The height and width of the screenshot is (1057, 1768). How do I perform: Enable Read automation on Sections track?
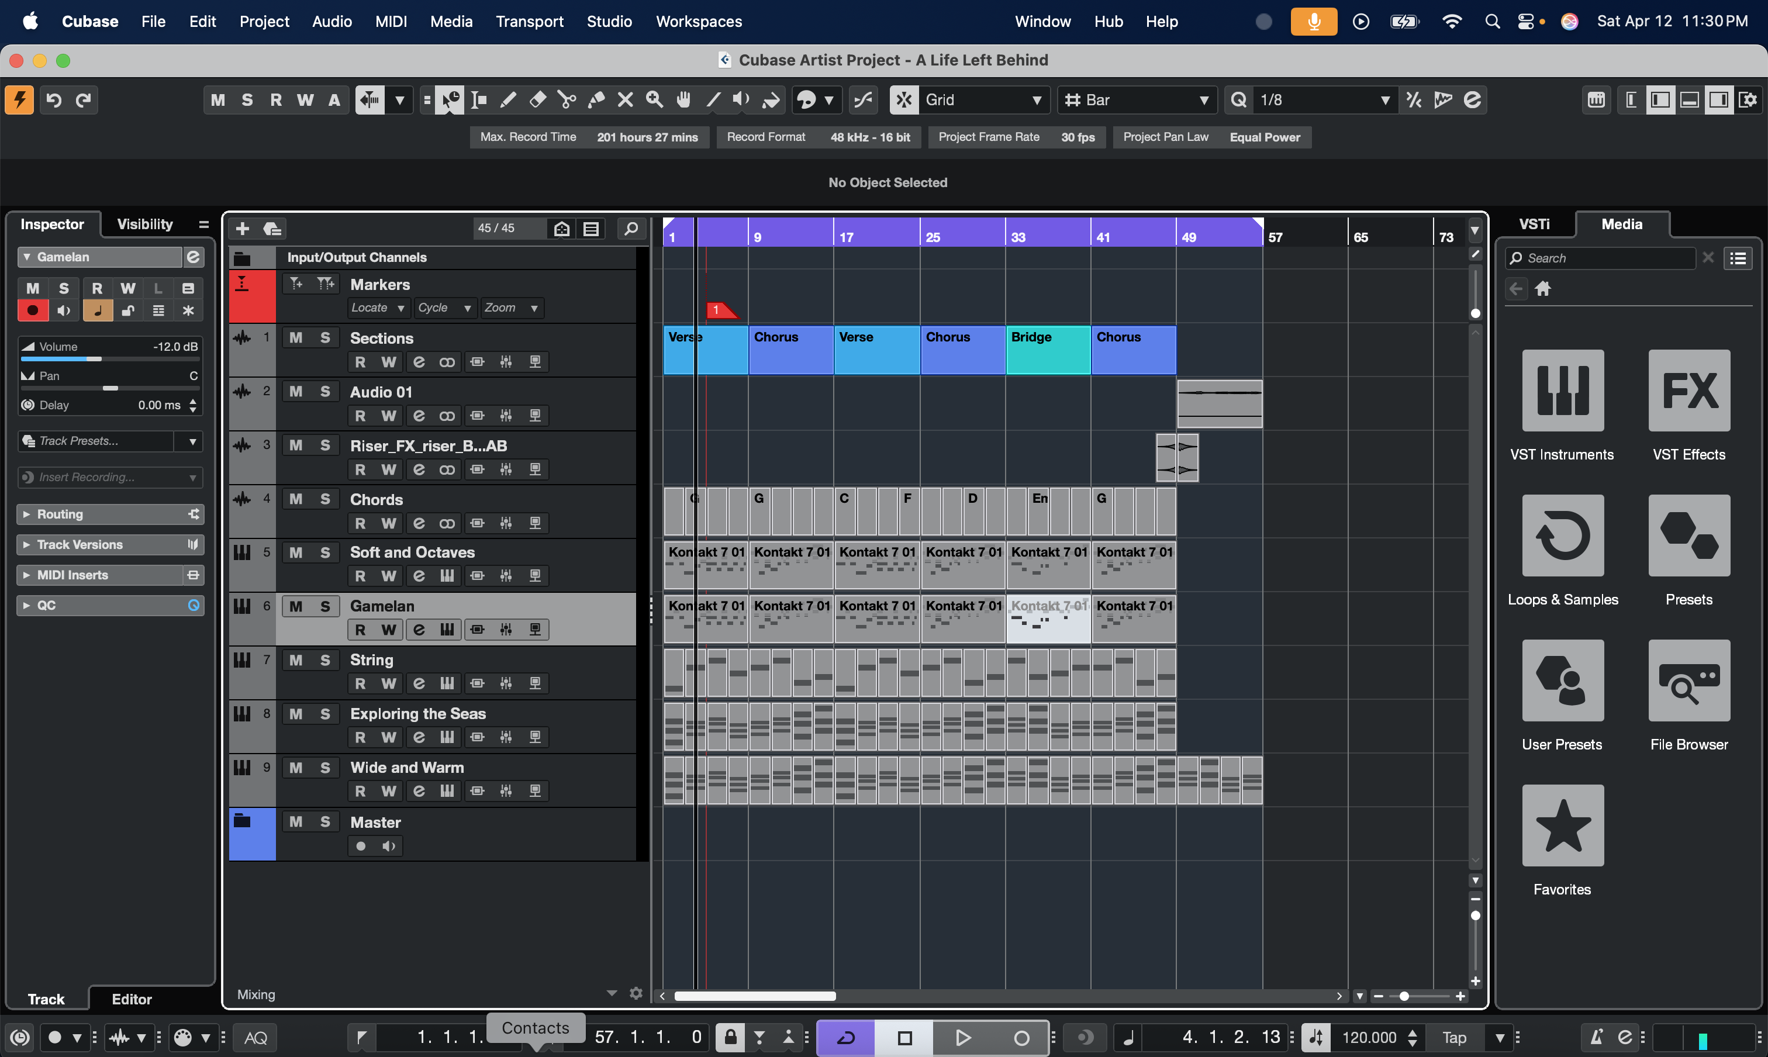pyautogui.click(x=360, y=362)
